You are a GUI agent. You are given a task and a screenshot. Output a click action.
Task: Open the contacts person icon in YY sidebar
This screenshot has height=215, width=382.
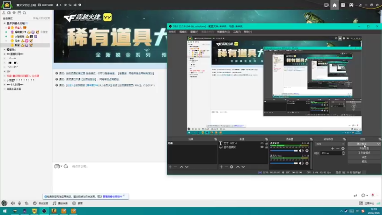coord(4,13)
